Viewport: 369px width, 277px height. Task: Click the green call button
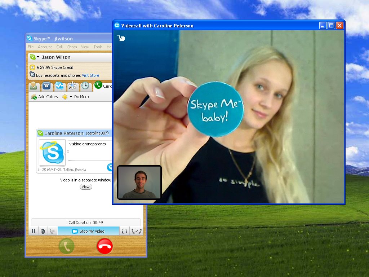click(67, 246)
